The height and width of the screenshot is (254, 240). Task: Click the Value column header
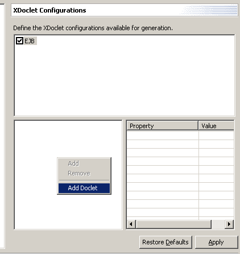point(216,126)
